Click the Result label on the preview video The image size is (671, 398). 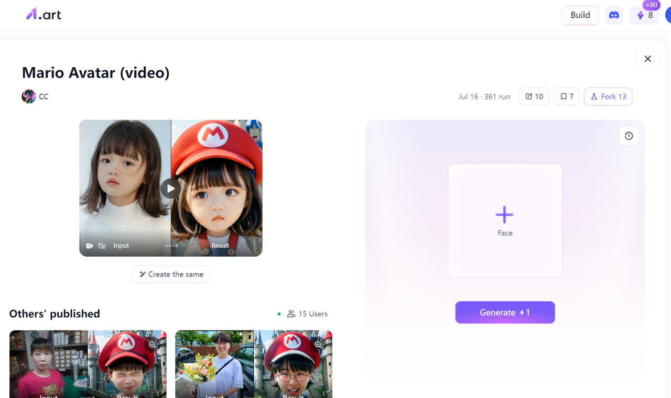pyautogui.click(x=220, y=246)
